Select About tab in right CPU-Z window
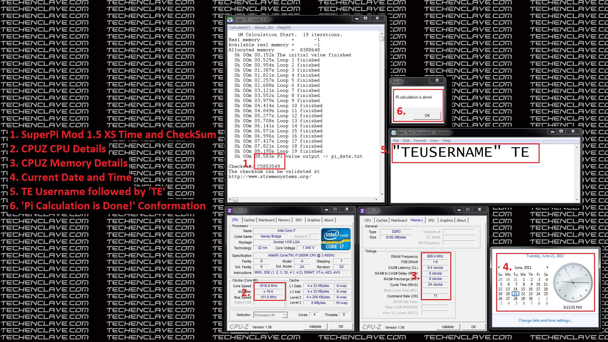This screenshot has height=342, width=608. coord(461,220)
